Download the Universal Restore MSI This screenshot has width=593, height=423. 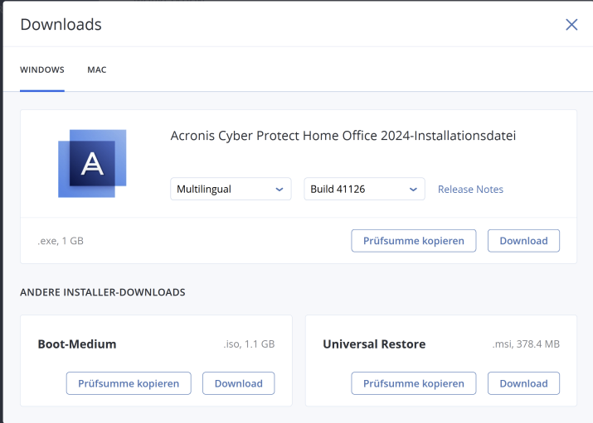(x=523, y=383)
